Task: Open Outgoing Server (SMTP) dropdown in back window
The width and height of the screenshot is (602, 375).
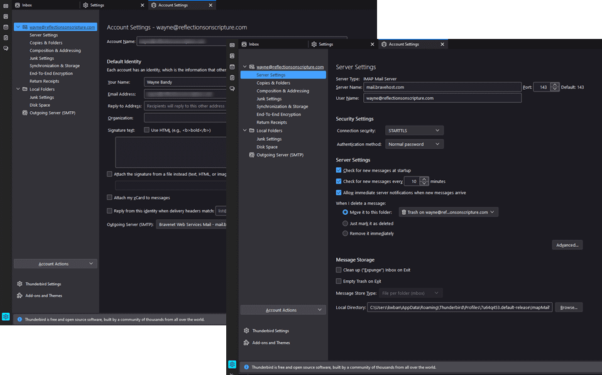Action: coord(191,224)
